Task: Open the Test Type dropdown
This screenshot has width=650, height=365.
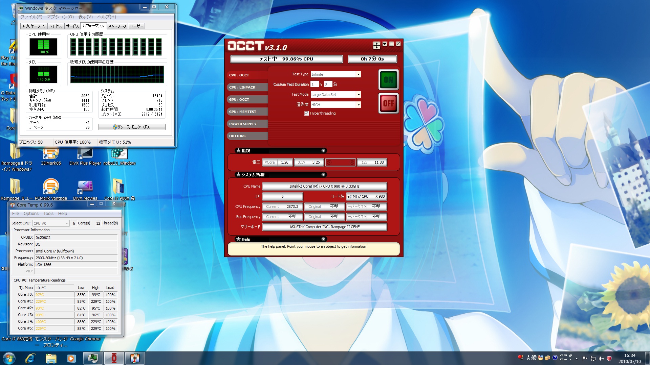Action: coord(358,74)
